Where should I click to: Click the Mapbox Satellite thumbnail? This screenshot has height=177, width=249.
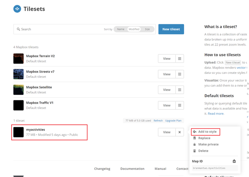[18, 90]
